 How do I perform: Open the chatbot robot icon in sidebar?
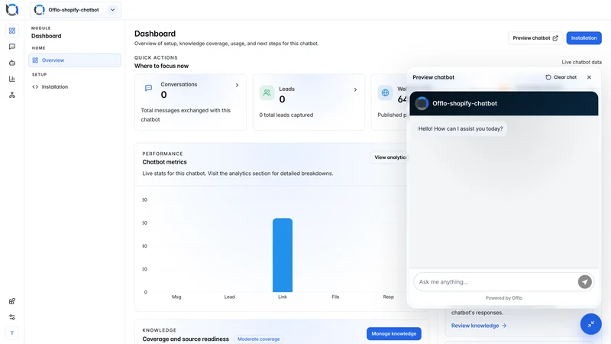coord(12,63)
